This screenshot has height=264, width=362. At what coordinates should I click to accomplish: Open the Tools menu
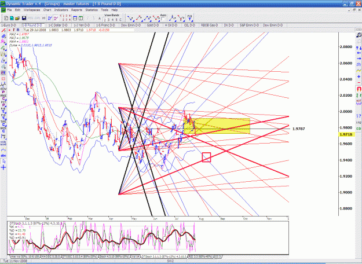pyautogui.click(x=104, y=10)
